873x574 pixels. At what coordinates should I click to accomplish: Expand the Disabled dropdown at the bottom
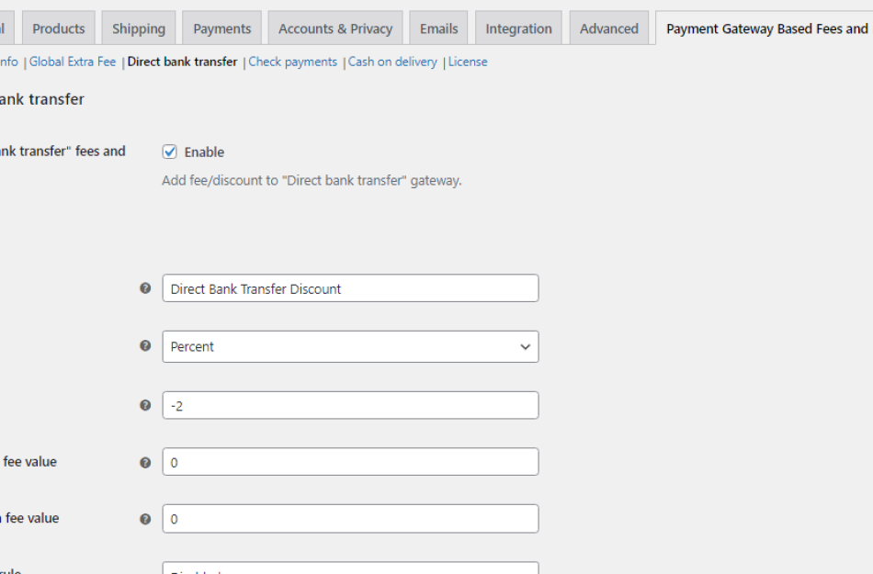click(349, 569)
